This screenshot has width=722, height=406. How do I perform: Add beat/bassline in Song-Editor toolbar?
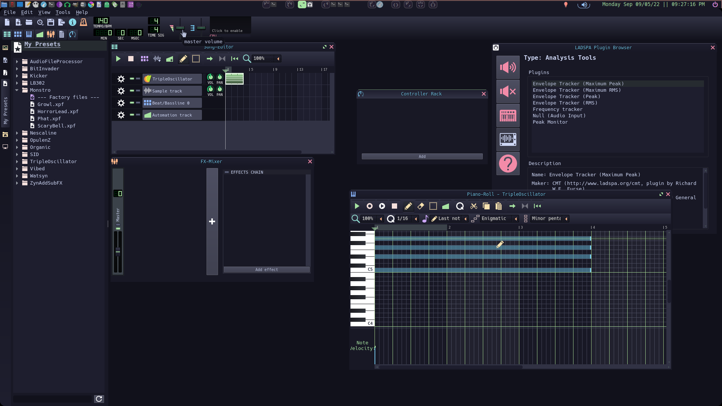click(x=144, y=59)
